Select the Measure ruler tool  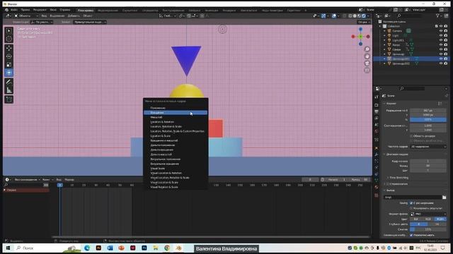(x=9, y=90)
